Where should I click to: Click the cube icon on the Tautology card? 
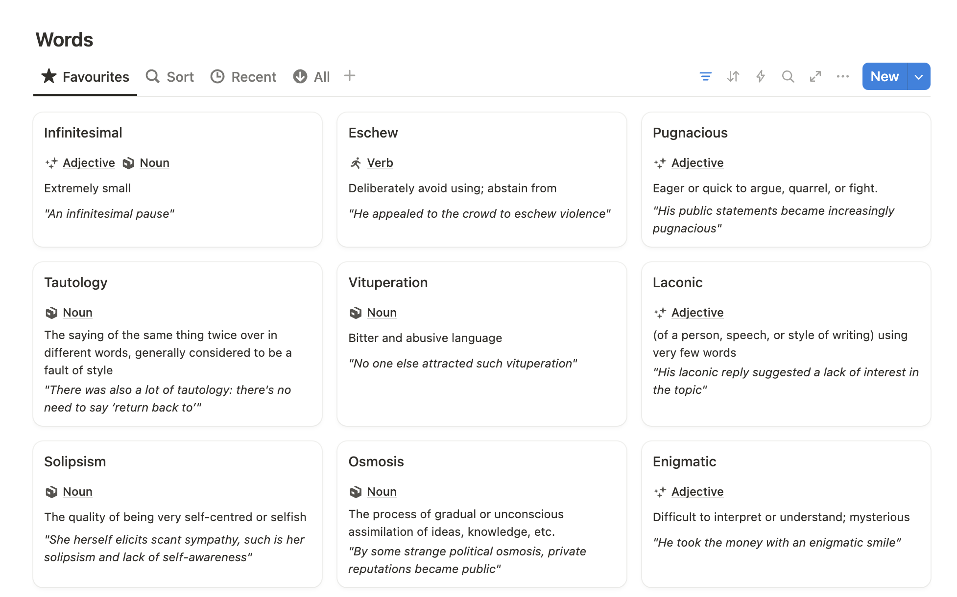tap(51, 313)
